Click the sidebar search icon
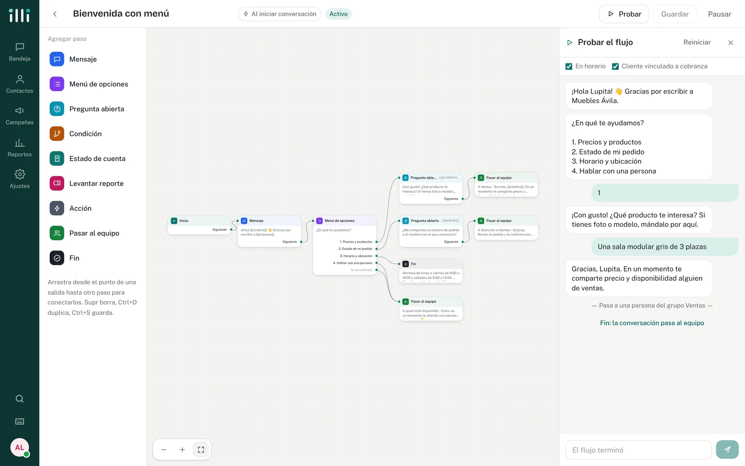 pos(19,399)
